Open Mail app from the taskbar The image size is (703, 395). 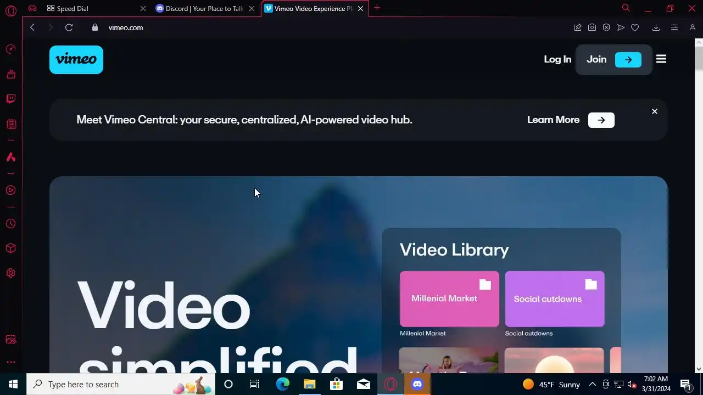(363, 384)
